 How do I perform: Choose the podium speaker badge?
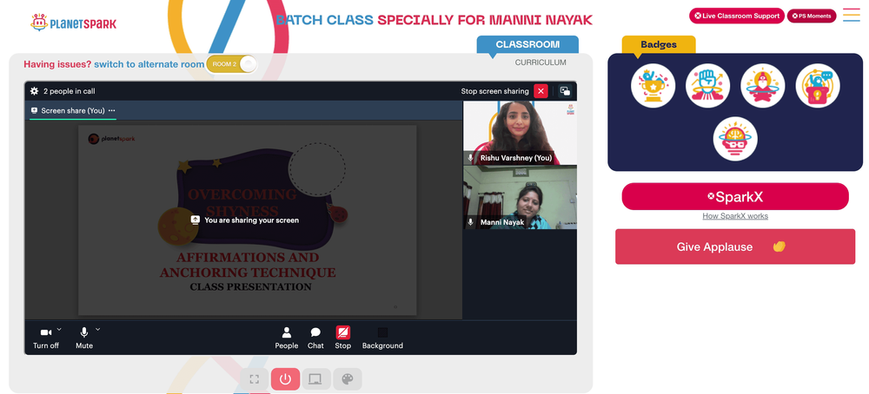click(x=818, y=86)
